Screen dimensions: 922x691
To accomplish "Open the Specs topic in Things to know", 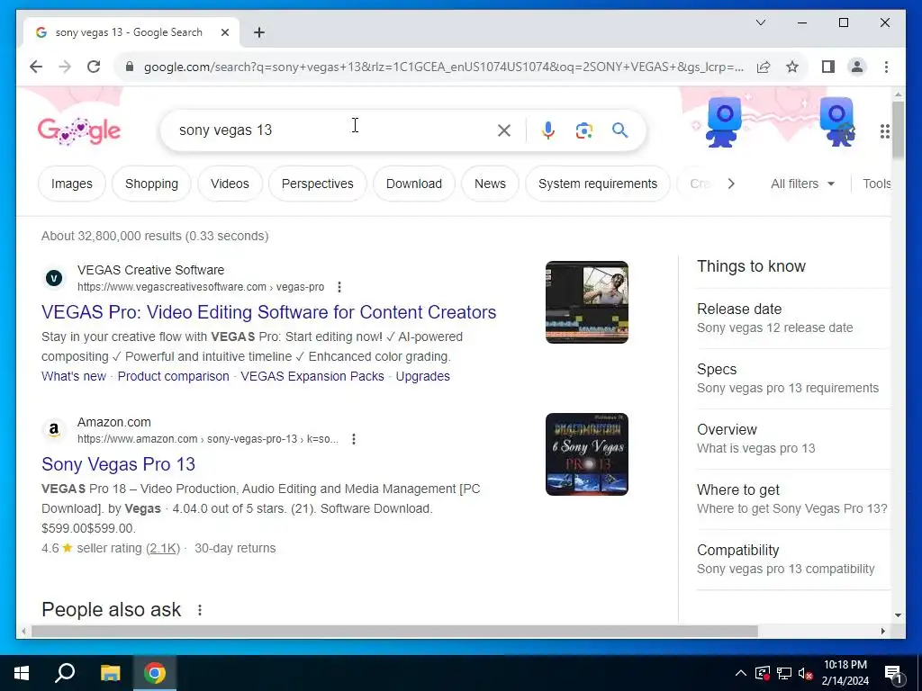I will coord(792,379).
